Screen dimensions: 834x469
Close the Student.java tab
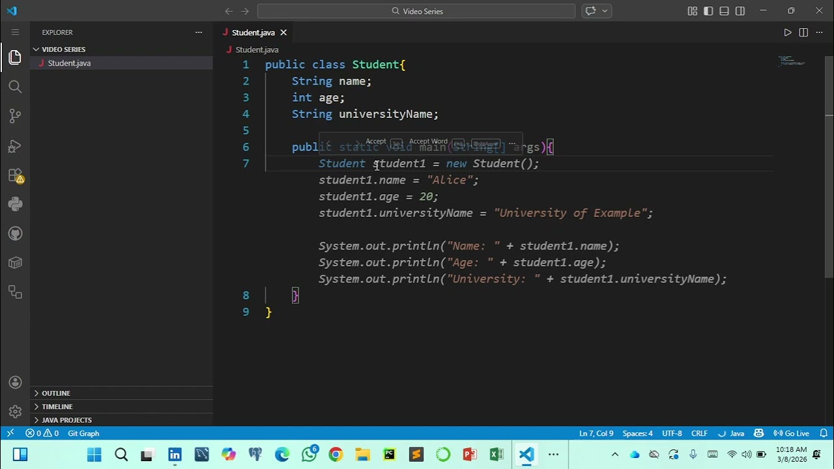pos(283,33)
